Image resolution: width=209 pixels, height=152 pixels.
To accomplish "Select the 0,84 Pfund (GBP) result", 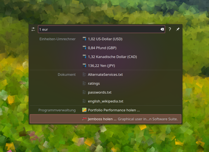I will (106, 48).
